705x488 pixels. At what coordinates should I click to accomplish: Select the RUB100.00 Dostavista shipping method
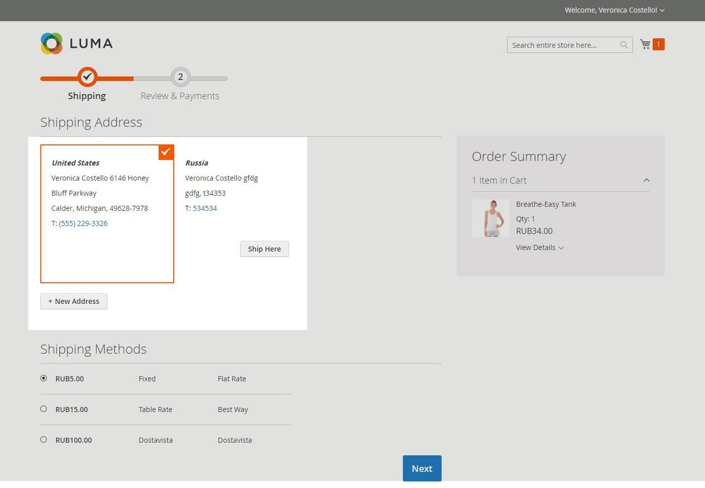[x=44, y=439]
